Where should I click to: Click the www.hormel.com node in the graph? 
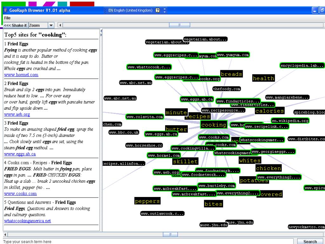tap(164, 155)
